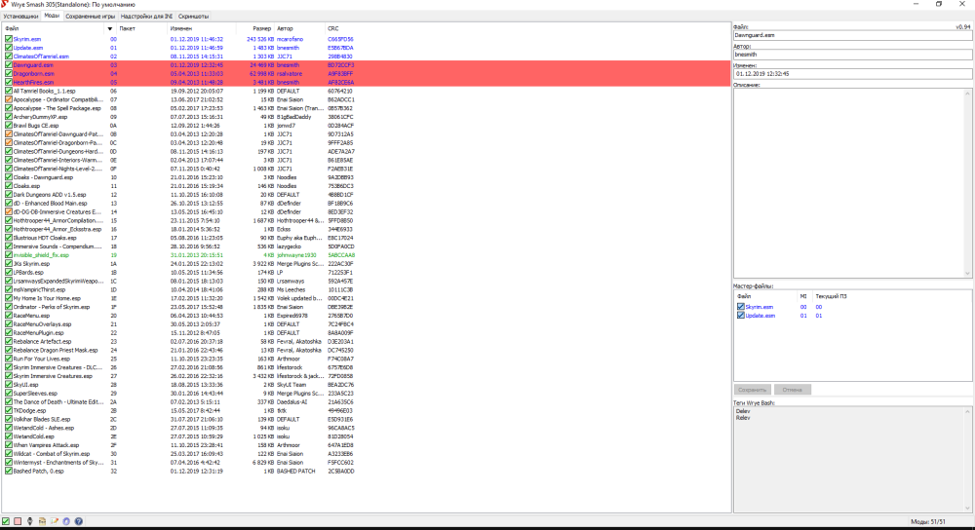
Task: Select the JKs Skyrim.esp row
Action: coord(366,263)
